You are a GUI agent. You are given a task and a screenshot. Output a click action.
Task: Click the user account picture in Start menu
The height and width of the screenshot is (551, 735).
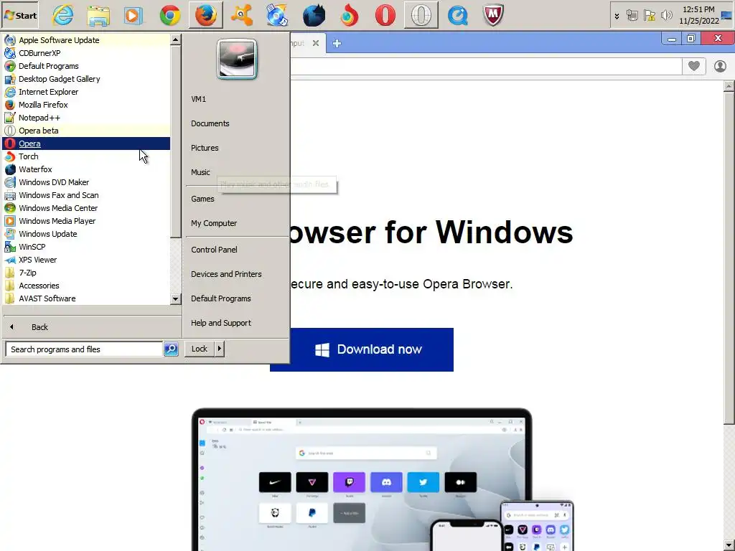[237, 59]
